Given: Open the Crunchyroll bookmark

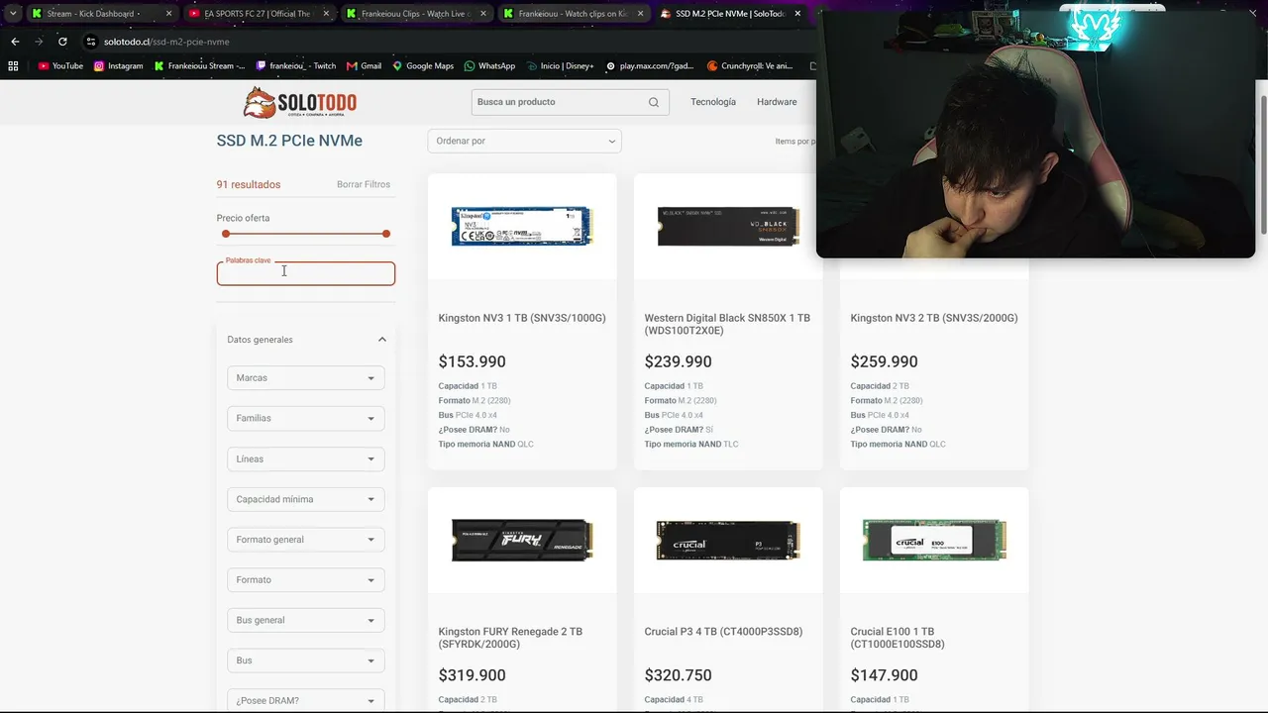Looking at the screenshot, I should [750, 66].
